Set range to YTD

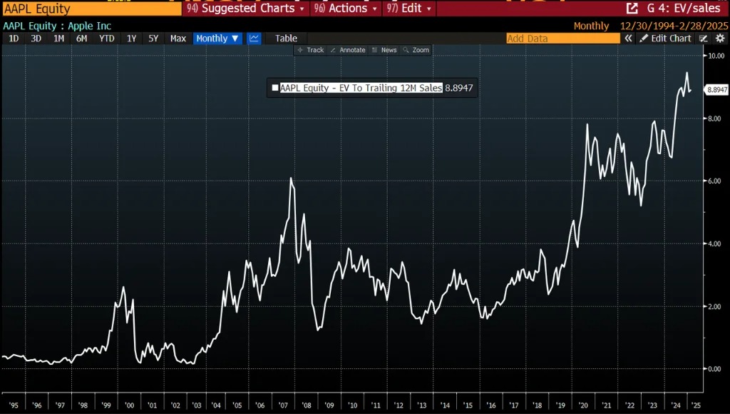[107, 39]
